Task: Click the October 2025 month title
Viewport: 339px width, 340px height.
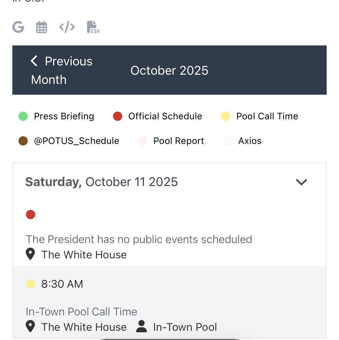Action: tap(169, 71)
